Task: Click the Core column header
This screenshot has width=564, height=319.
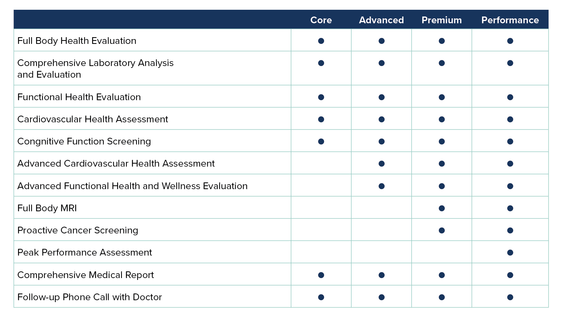Action: coord(321,20)
